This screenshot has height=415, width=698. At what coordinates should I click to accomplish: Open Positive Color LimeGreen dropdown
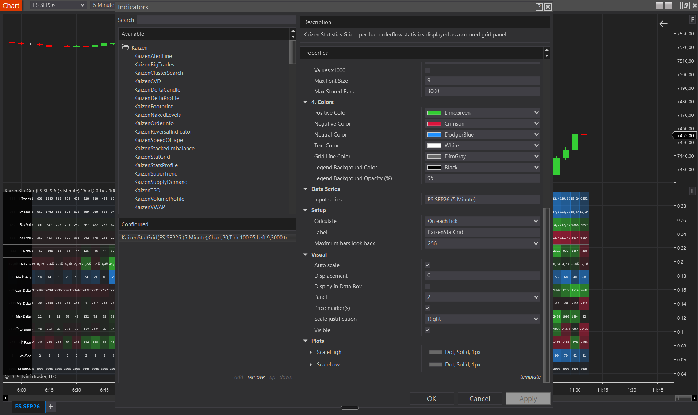coord(482,113)
